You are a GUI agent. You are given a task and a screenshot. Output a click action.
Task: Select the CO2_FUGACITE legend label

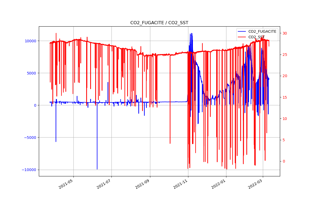(x=262, y=32)
